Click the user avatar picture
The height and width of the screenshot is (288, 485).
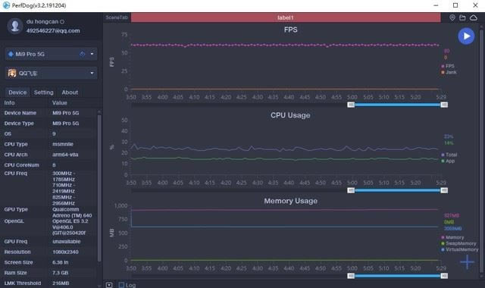[x=14, y=26]
